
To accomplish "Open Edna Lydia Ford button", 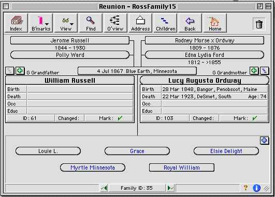I will click(x=205, y=55).
